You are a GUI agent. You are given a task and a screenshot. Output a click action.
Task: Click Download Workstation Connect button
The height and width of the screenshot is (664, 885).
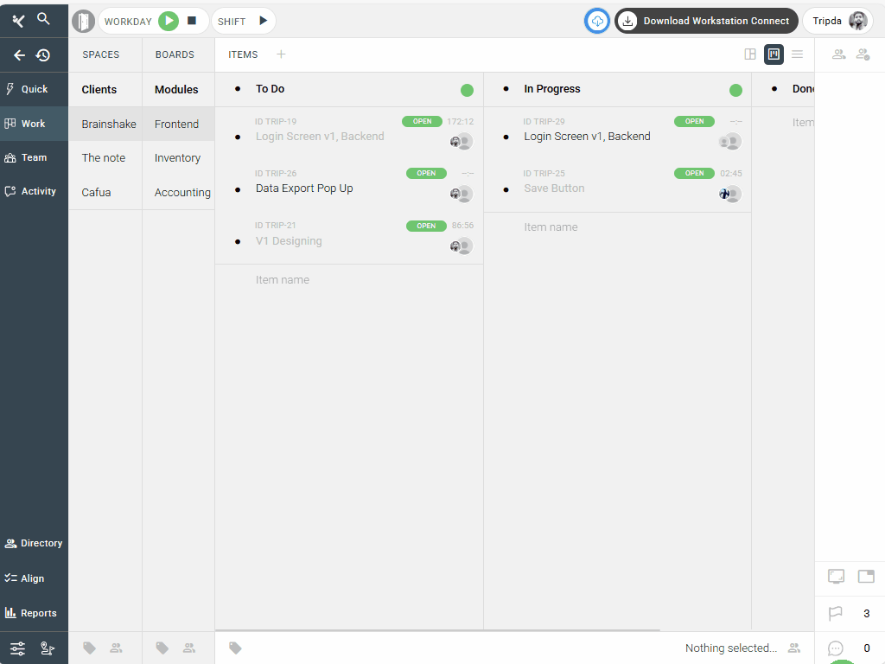pyautogui.click(x=706, y=21)
